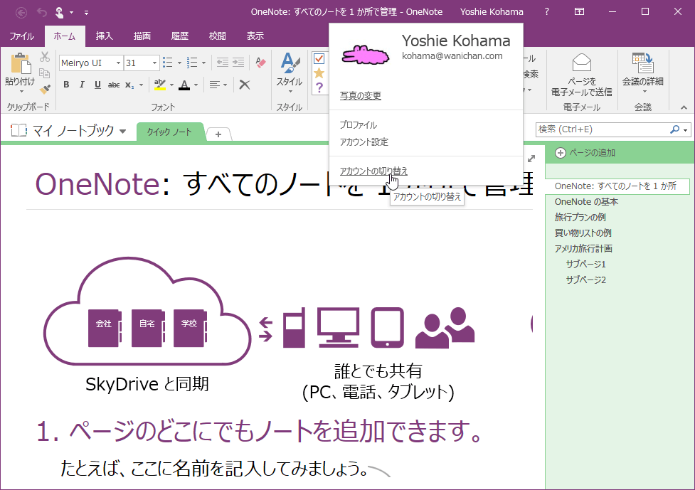Image resolution: width=695 pixels, height=490 pixels.
Task: Click the search magnifier icon
Action: click(x=674, y=129)
